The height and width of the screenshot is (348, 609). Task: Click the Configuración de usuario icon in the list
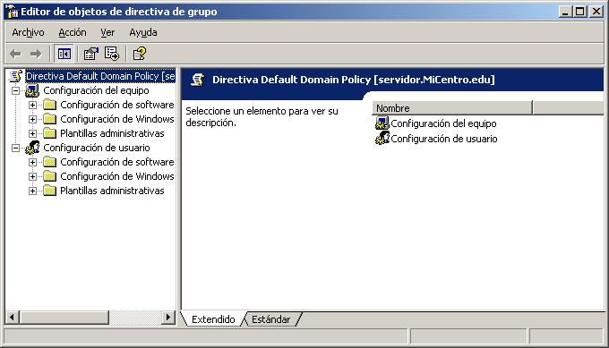click(x=382, y=139)
